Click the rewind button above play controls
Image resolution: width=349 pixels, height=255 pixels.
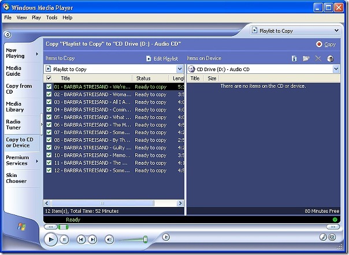coord(51,227)
